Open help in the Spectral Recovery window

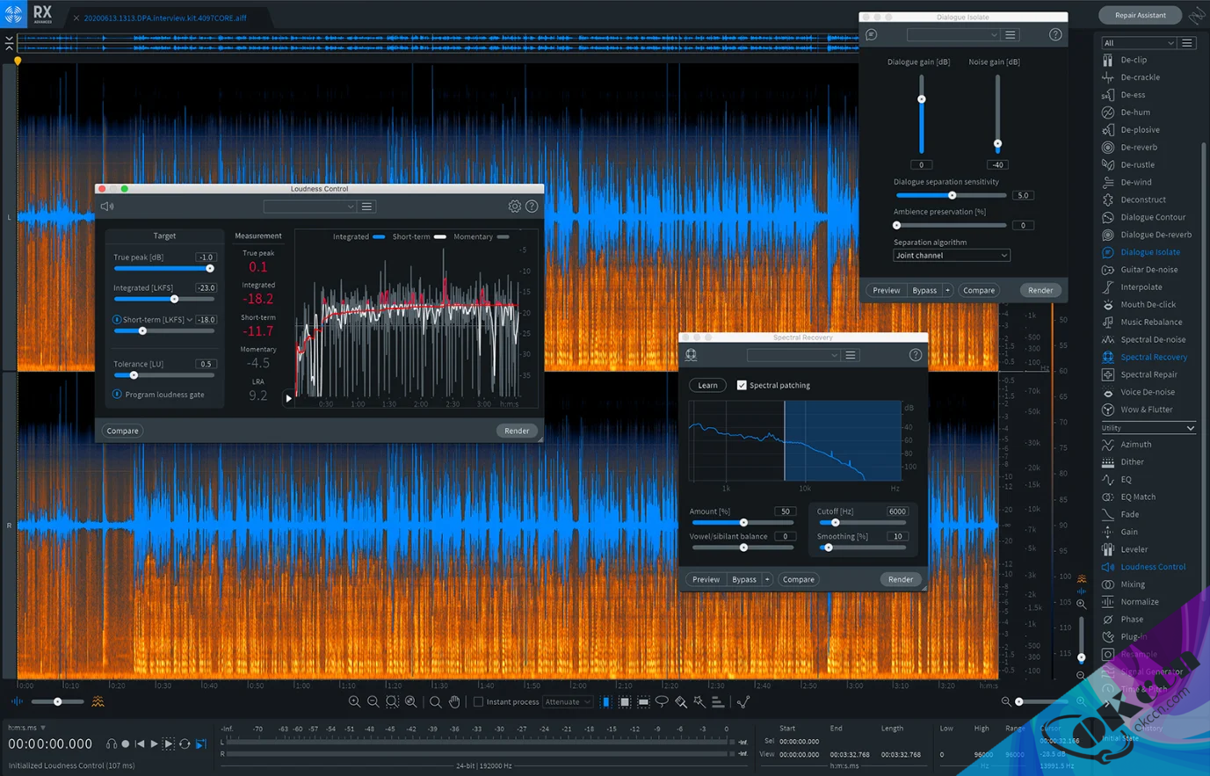pos(915,355)
